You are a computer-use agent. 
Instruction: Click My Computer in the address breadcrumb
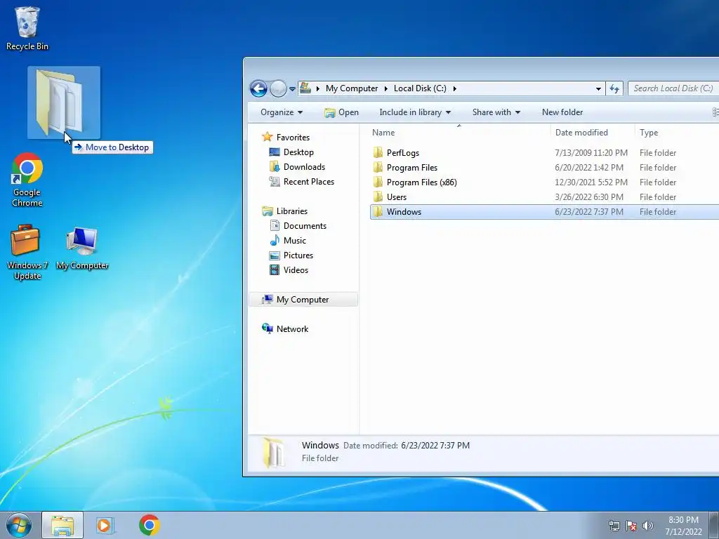coord(352,88)
